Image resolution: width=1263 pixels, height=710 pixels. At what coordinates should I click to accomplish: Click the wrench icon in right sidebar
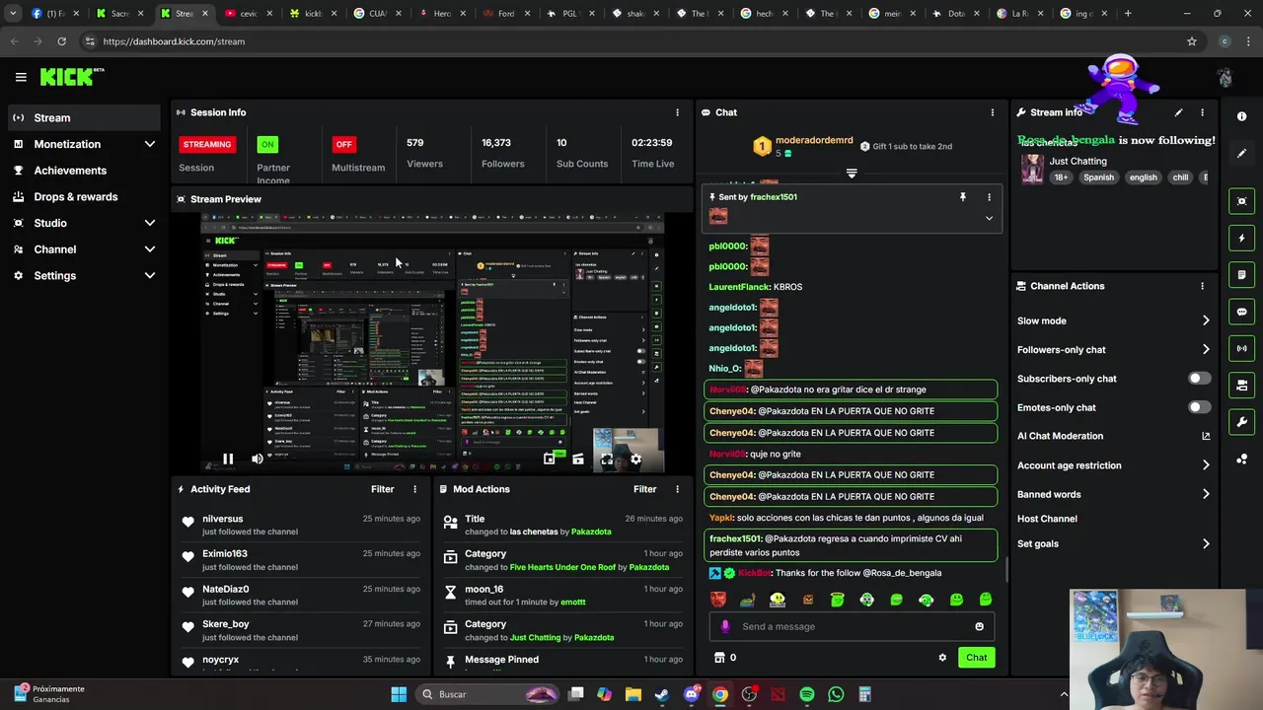click(1242, 422)
